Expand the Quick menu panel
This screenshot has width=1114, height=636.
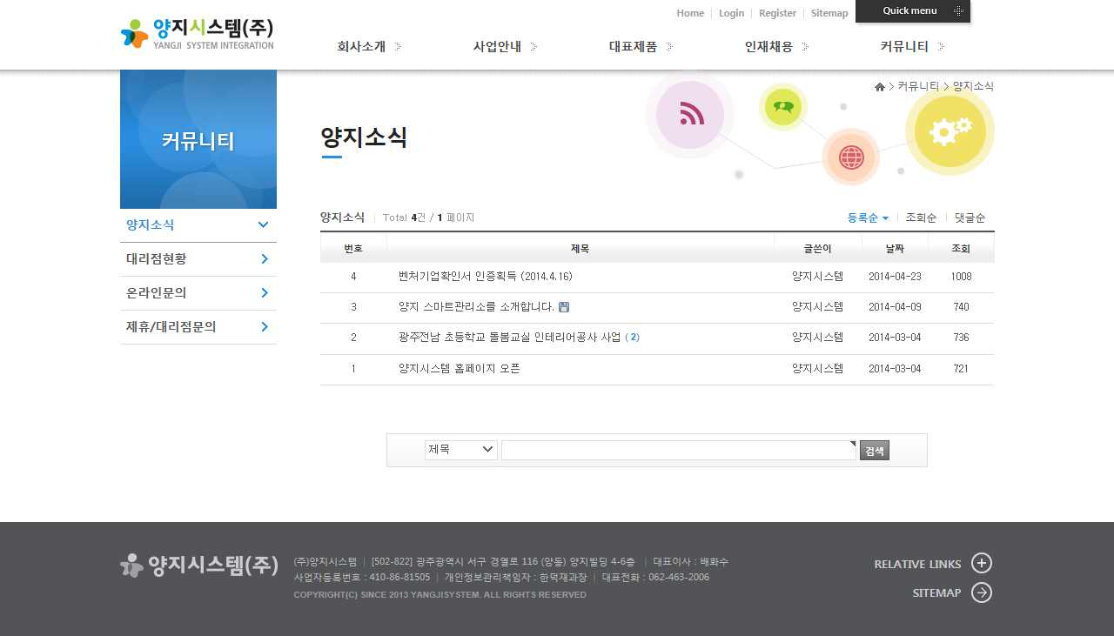[913, 11]
